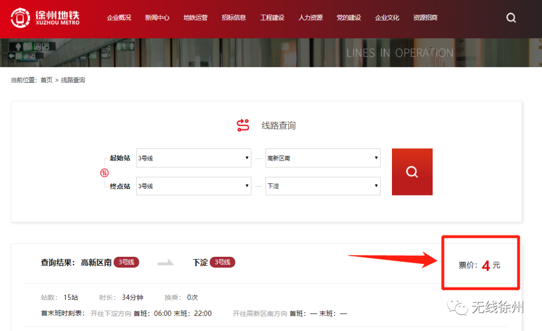Click 开往下淀方向 direction text
This screenshot has width=542, height=331.
pyautogui.click(x=111, y=313)
